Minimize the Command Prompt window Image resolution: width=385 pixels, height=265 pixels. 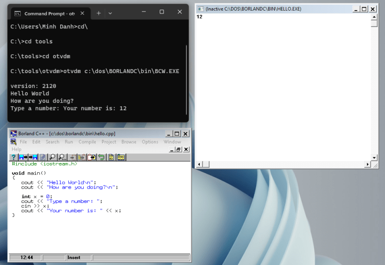[x=144, y=12]
